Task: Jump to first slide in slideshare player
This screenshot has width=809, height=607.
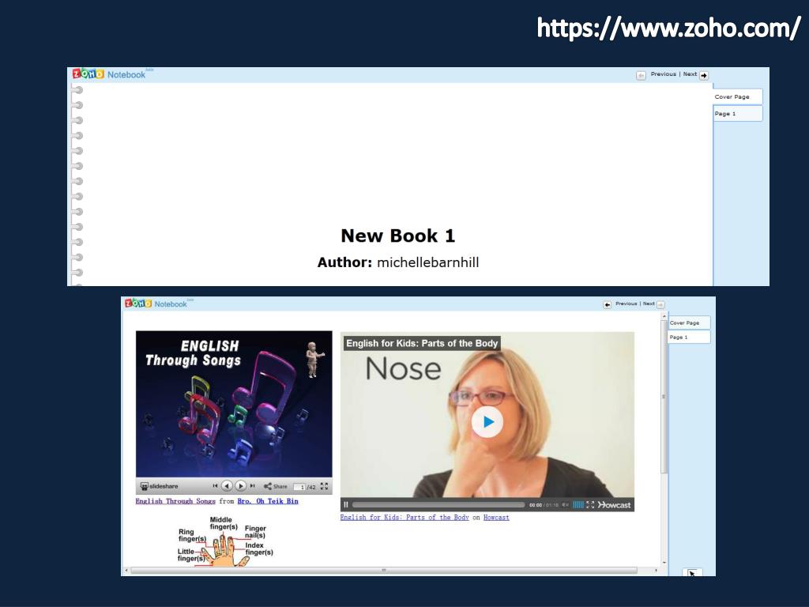Action: click(215, 486)
